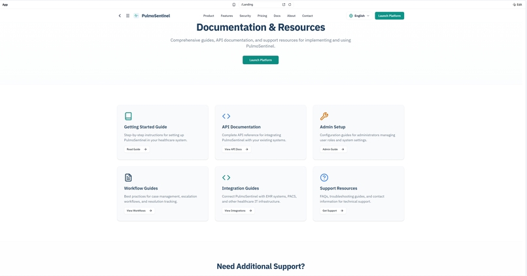Click the PulmoSentinel brand name
This screenshot has height=276, width=527.
point(156,16)
